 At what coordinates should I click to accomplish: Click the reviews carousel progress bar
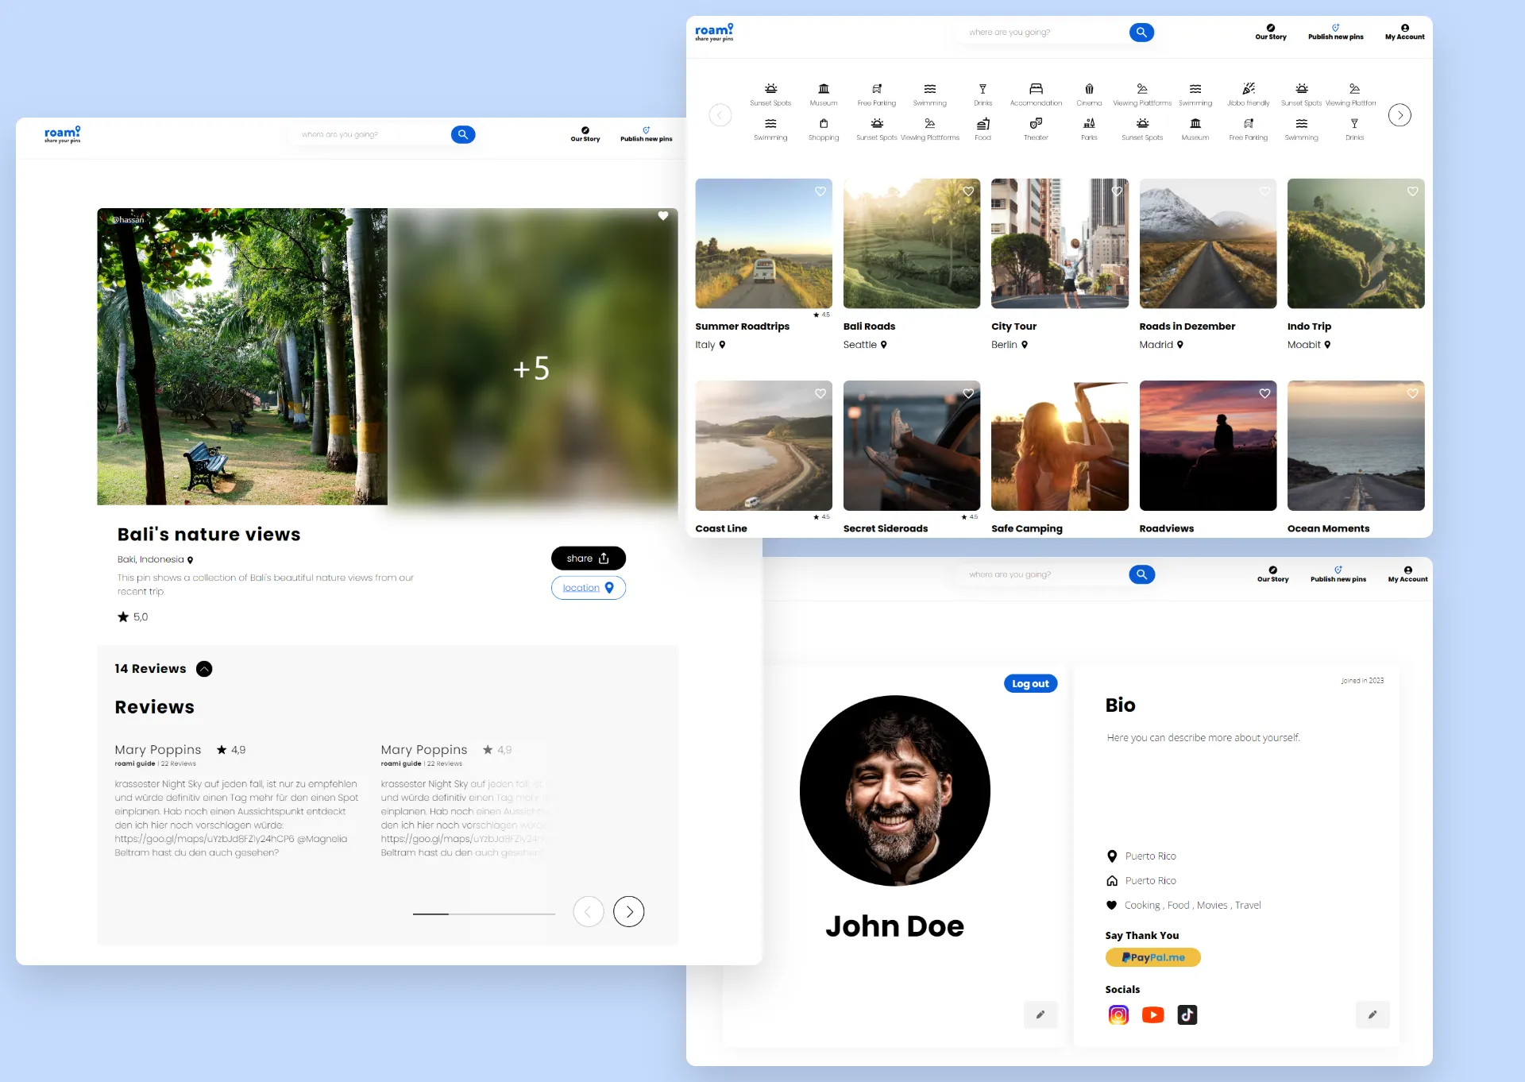484,914
